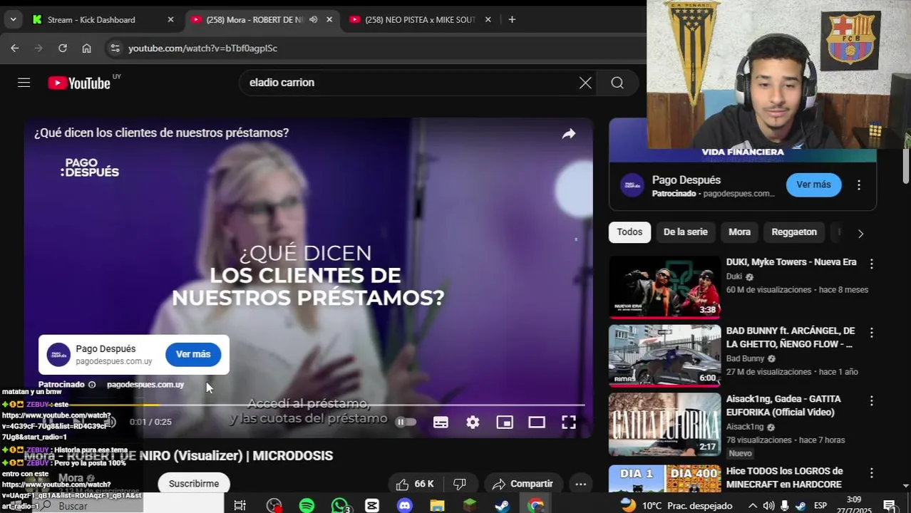
Task: Open options menu for BAD BUNNY ft. ARCÁNGEL video
Action: tap(871, 333)
